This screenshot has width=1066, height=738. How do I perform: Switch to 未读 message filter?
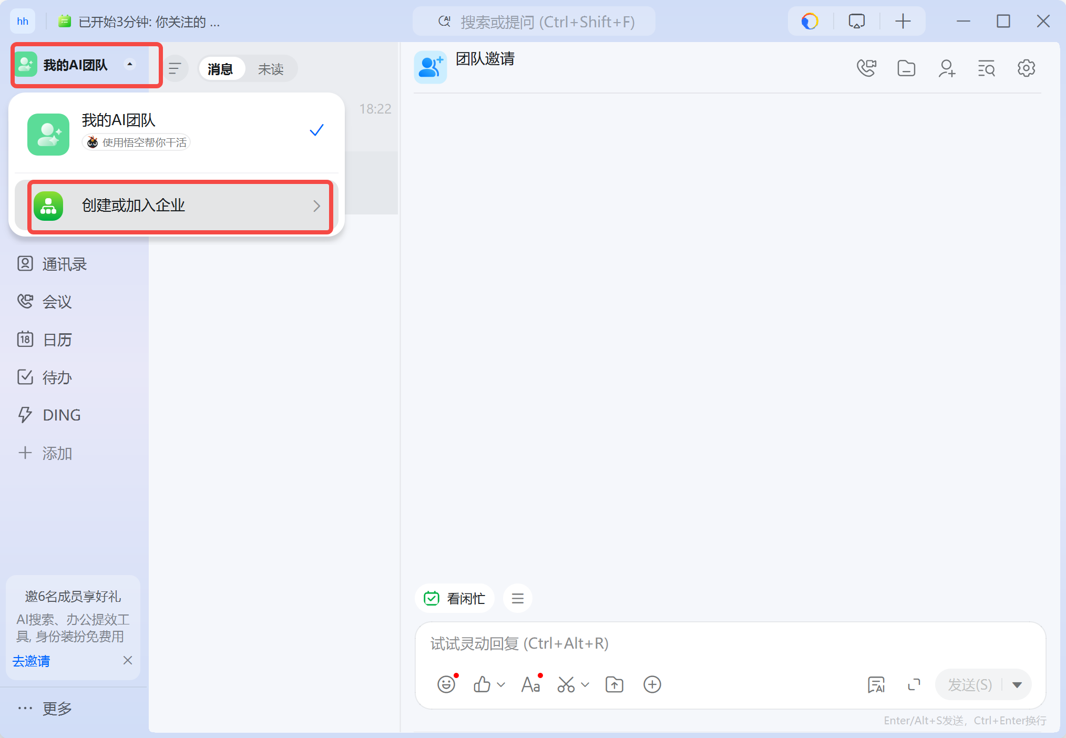pos(271,69)
